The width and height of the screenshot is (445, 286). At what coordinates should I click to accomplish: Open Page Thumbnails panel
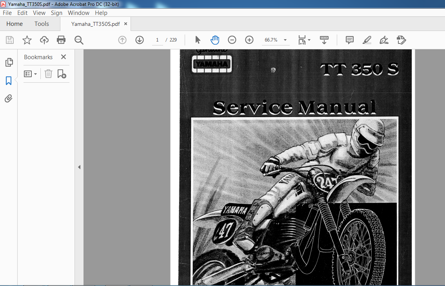click(x=9, y=62)
